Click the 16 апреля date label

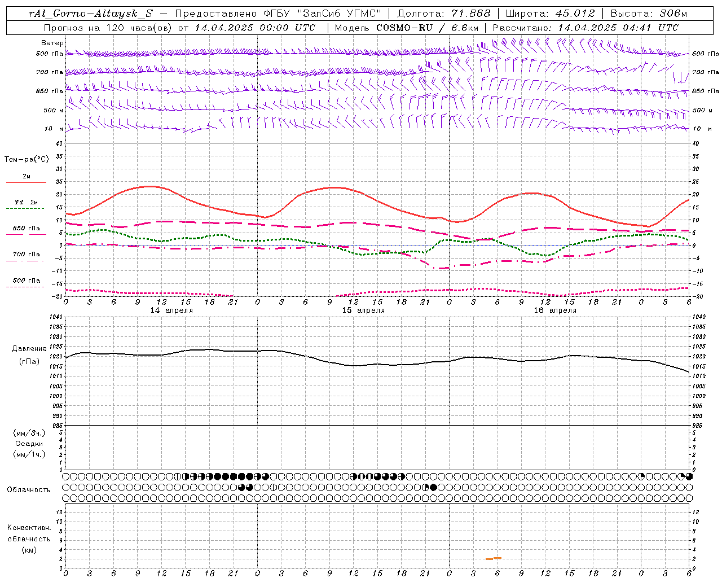pyautogui.click(x=555, y=310)
